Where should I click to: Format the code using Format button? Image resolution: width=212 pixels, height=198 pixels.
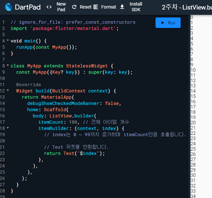pyautogui.click(x=104, y=7)
